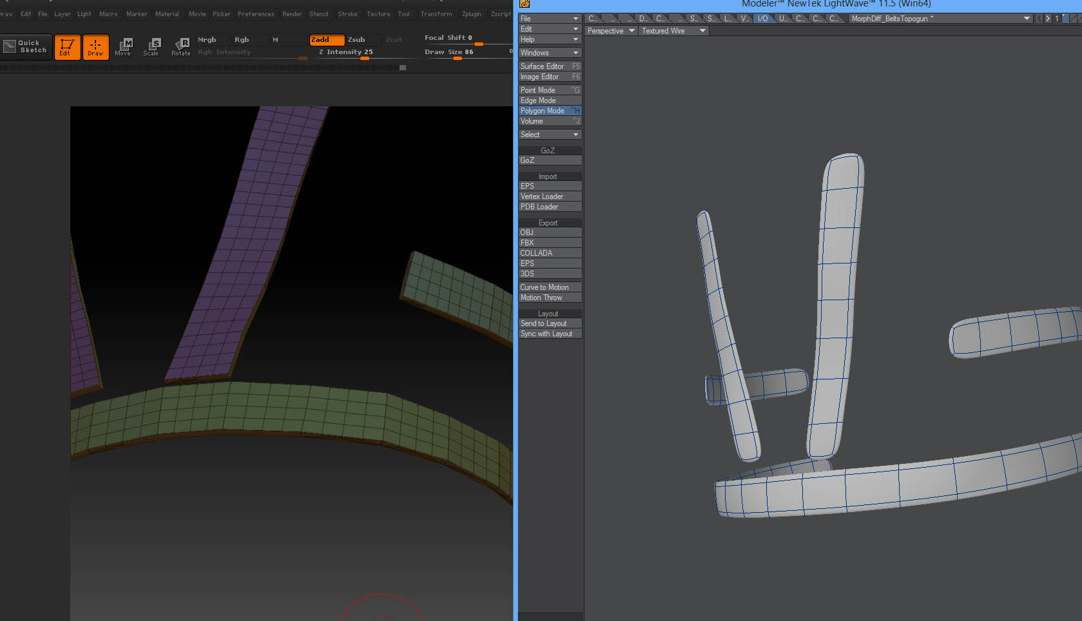Select the Rotate tool in ZBrush
Viewport: 1082px width, 621px height.
point(180,46)
